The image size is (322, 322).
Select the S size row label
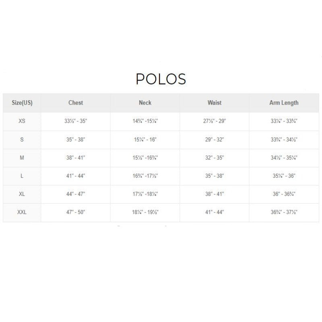(22, 140)
